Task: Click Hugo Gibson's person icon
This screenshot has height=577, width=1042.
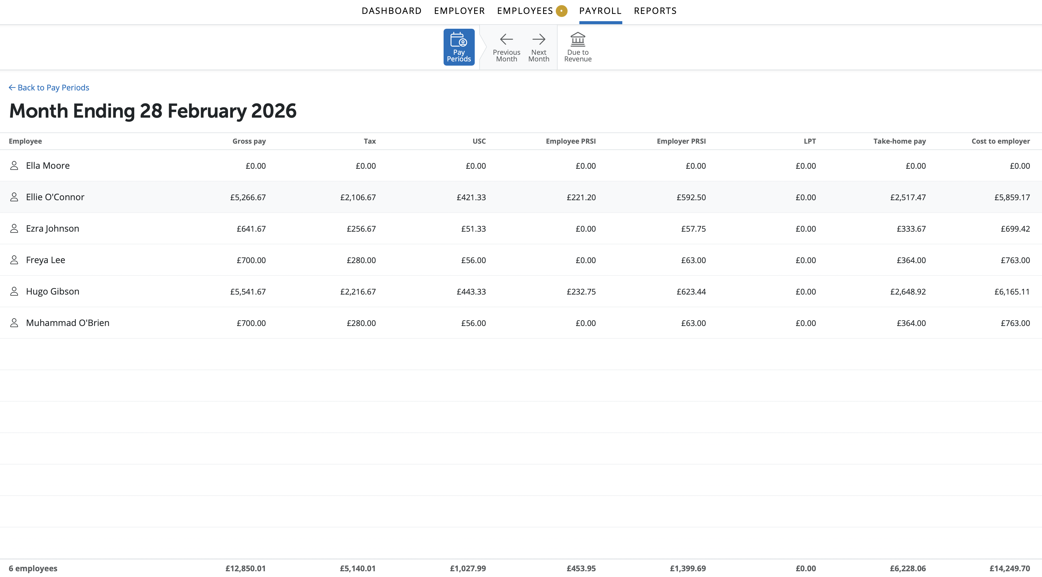Action: coord(14,291)
